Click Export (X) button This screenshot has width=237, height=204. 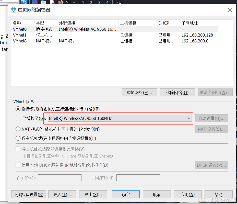tap(93, 195)
